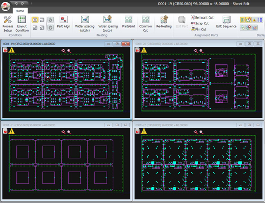Redo the action in quick access toolbar
This screenshot has width=265, height=203.
coord(23,3)
